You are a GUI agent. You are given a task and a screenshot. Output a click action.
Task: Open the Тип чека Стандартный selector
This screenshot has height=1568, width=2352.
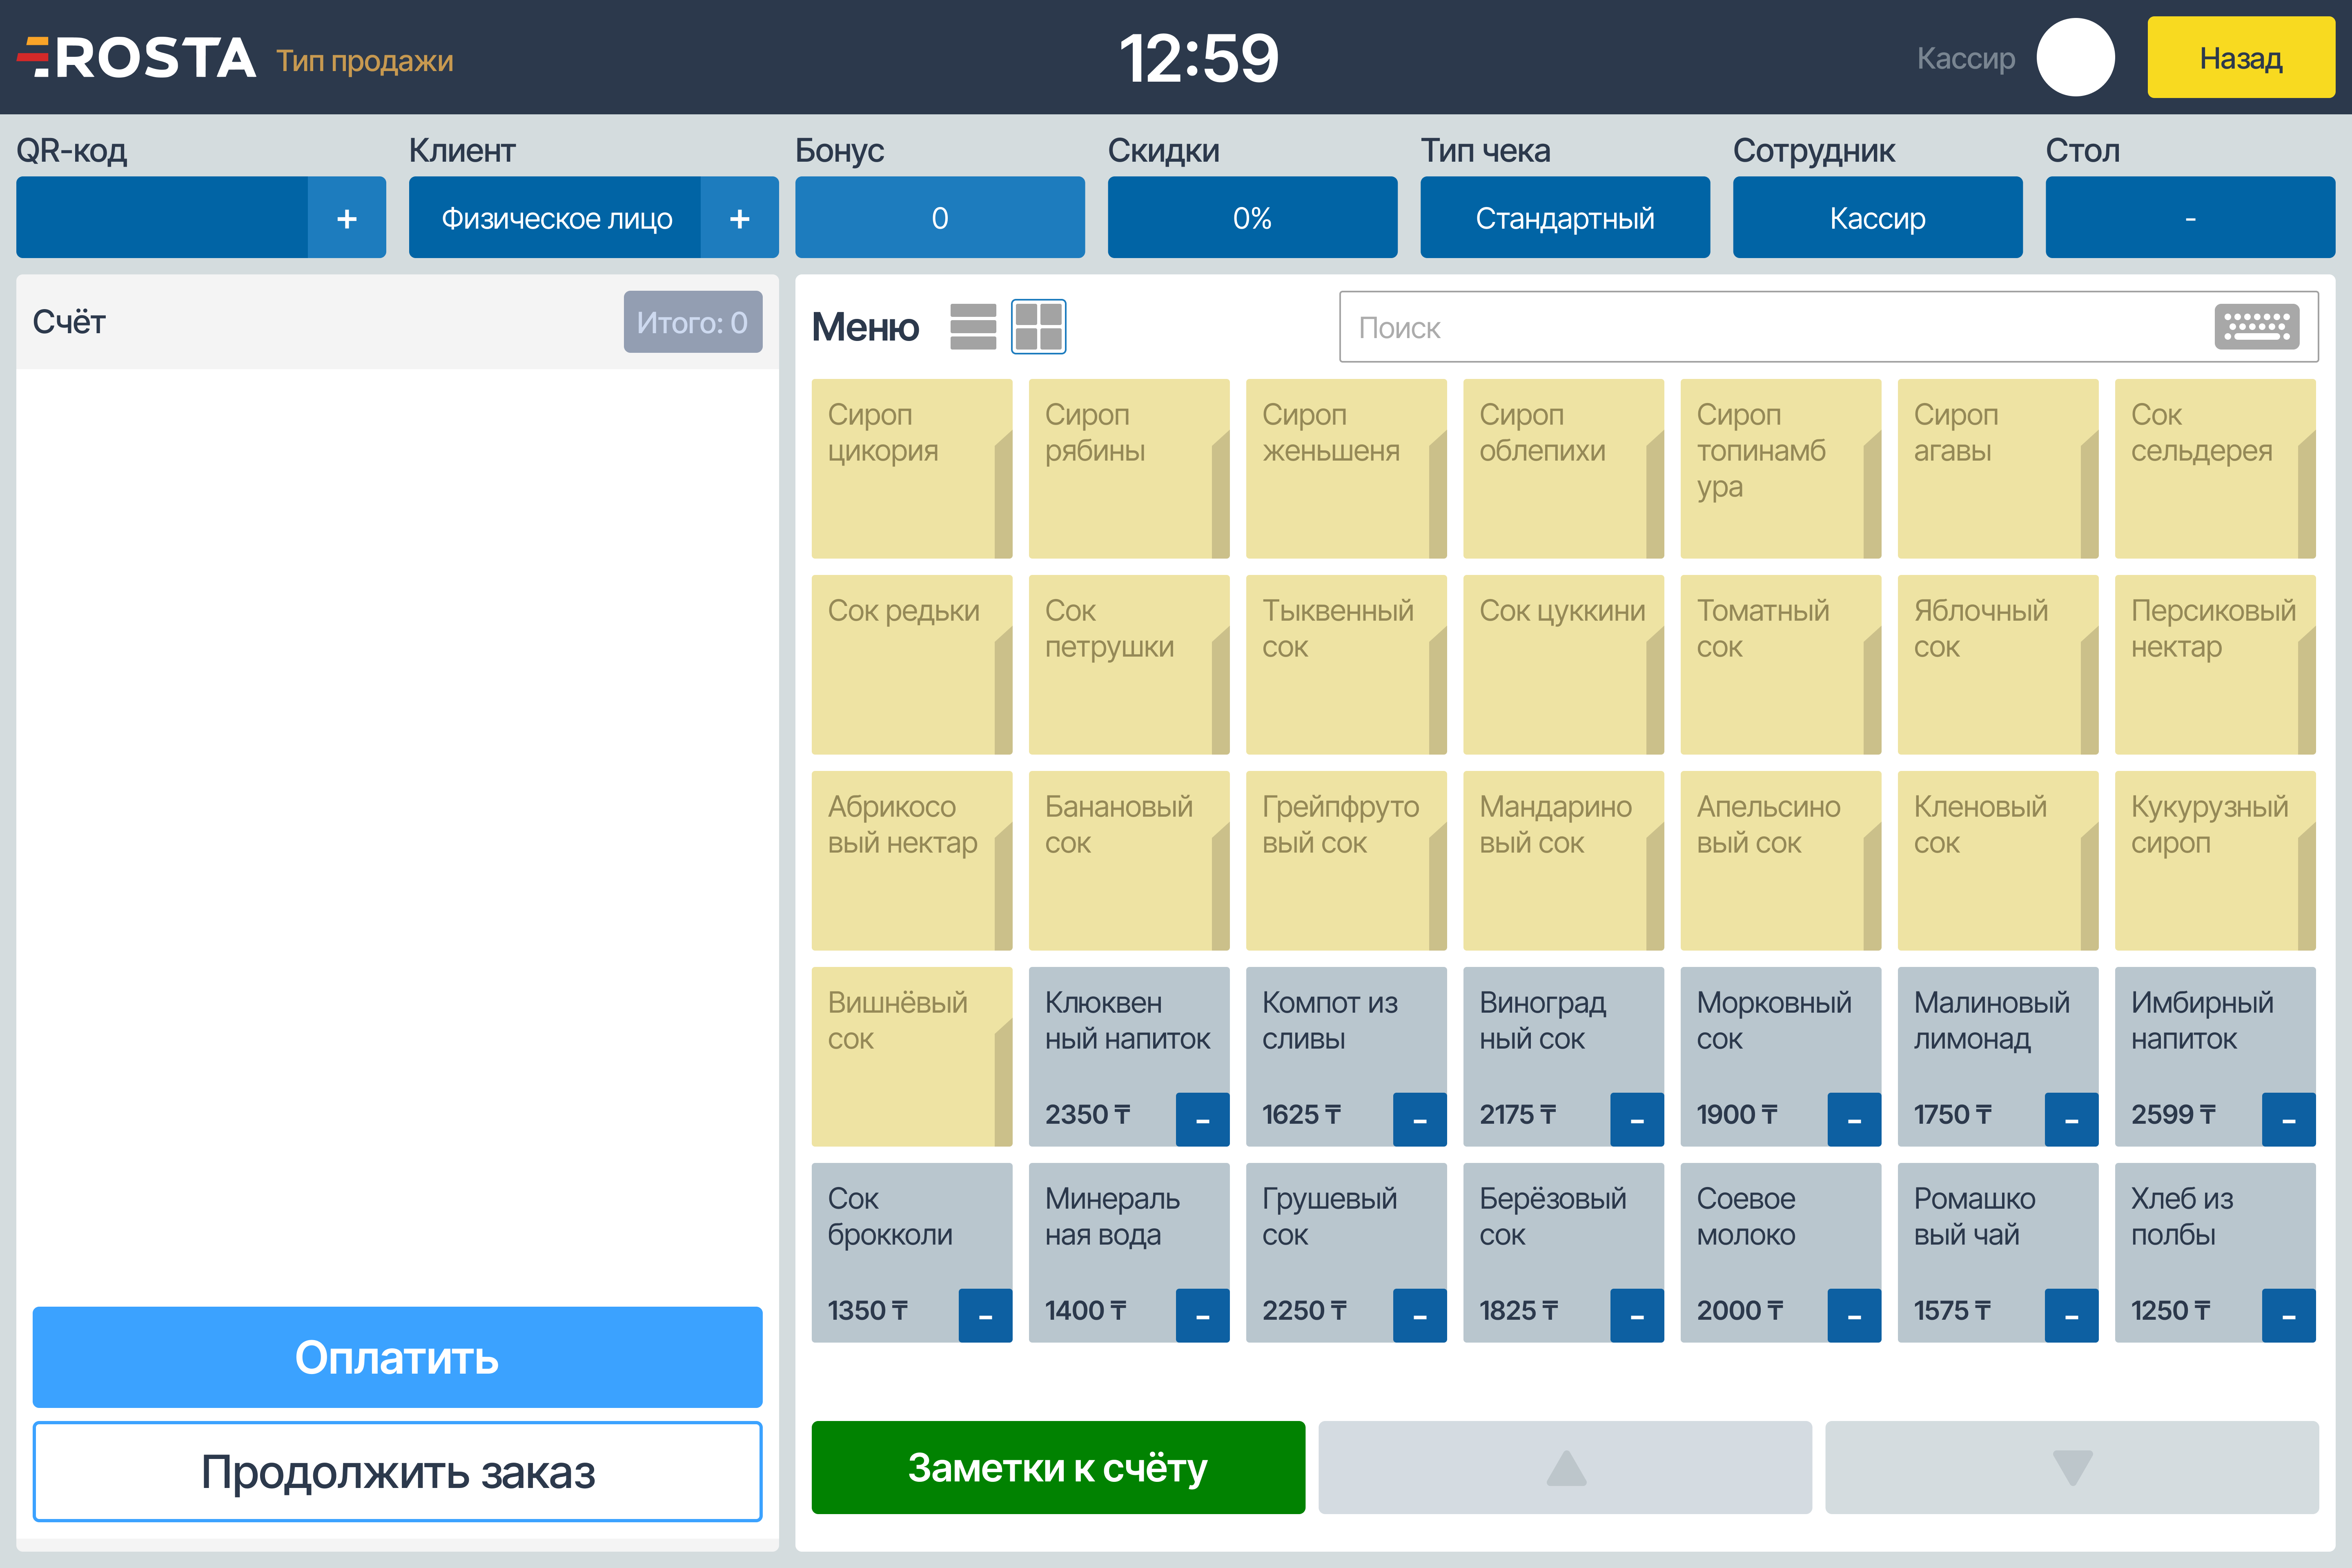(1565, 218)
